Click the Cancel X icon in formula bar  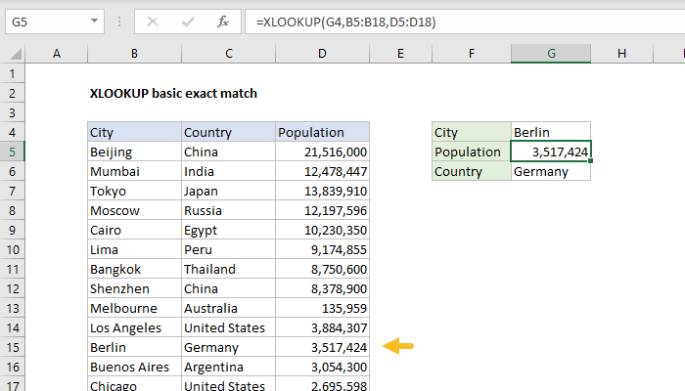tap(153, 21)
